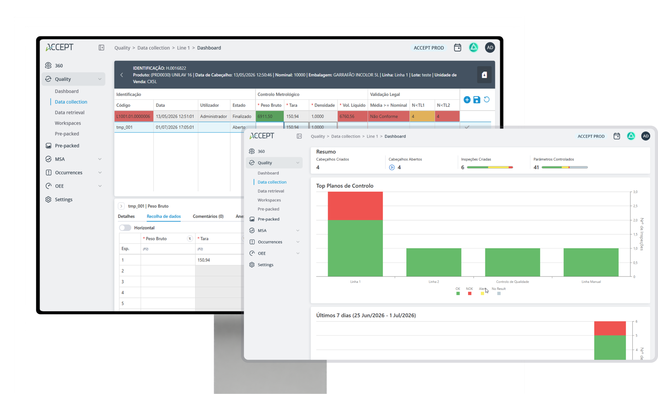Click the blue save disk icon
This screenshot has height=394, width=658.
pyautogui.click(x=477, y=100)
